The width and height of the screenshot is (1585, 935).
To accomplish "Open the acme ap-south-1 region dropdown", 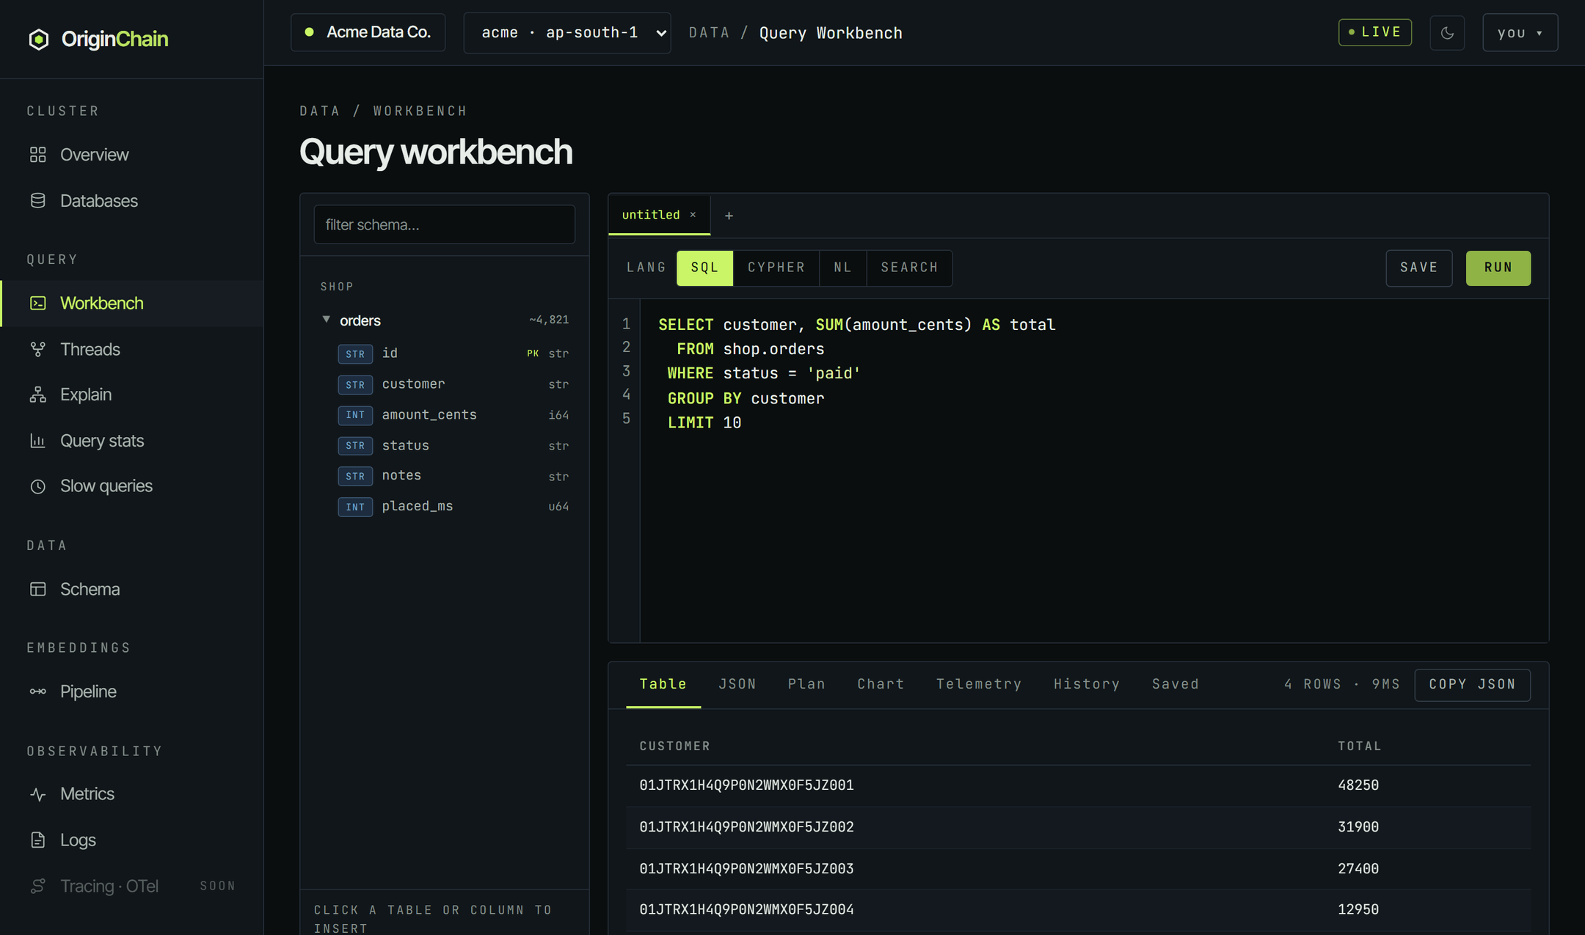I will [567, 33].
